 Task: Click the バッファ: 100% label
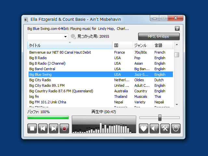pos(38,112)
